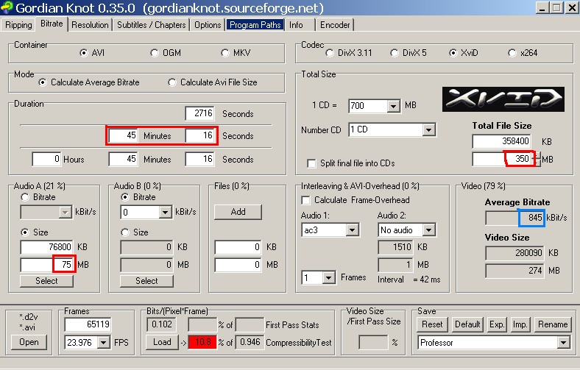The width and height of the screenshot is (580, 370).
Task: Open the 1 CD size dropdown
Action: [394, 107]
